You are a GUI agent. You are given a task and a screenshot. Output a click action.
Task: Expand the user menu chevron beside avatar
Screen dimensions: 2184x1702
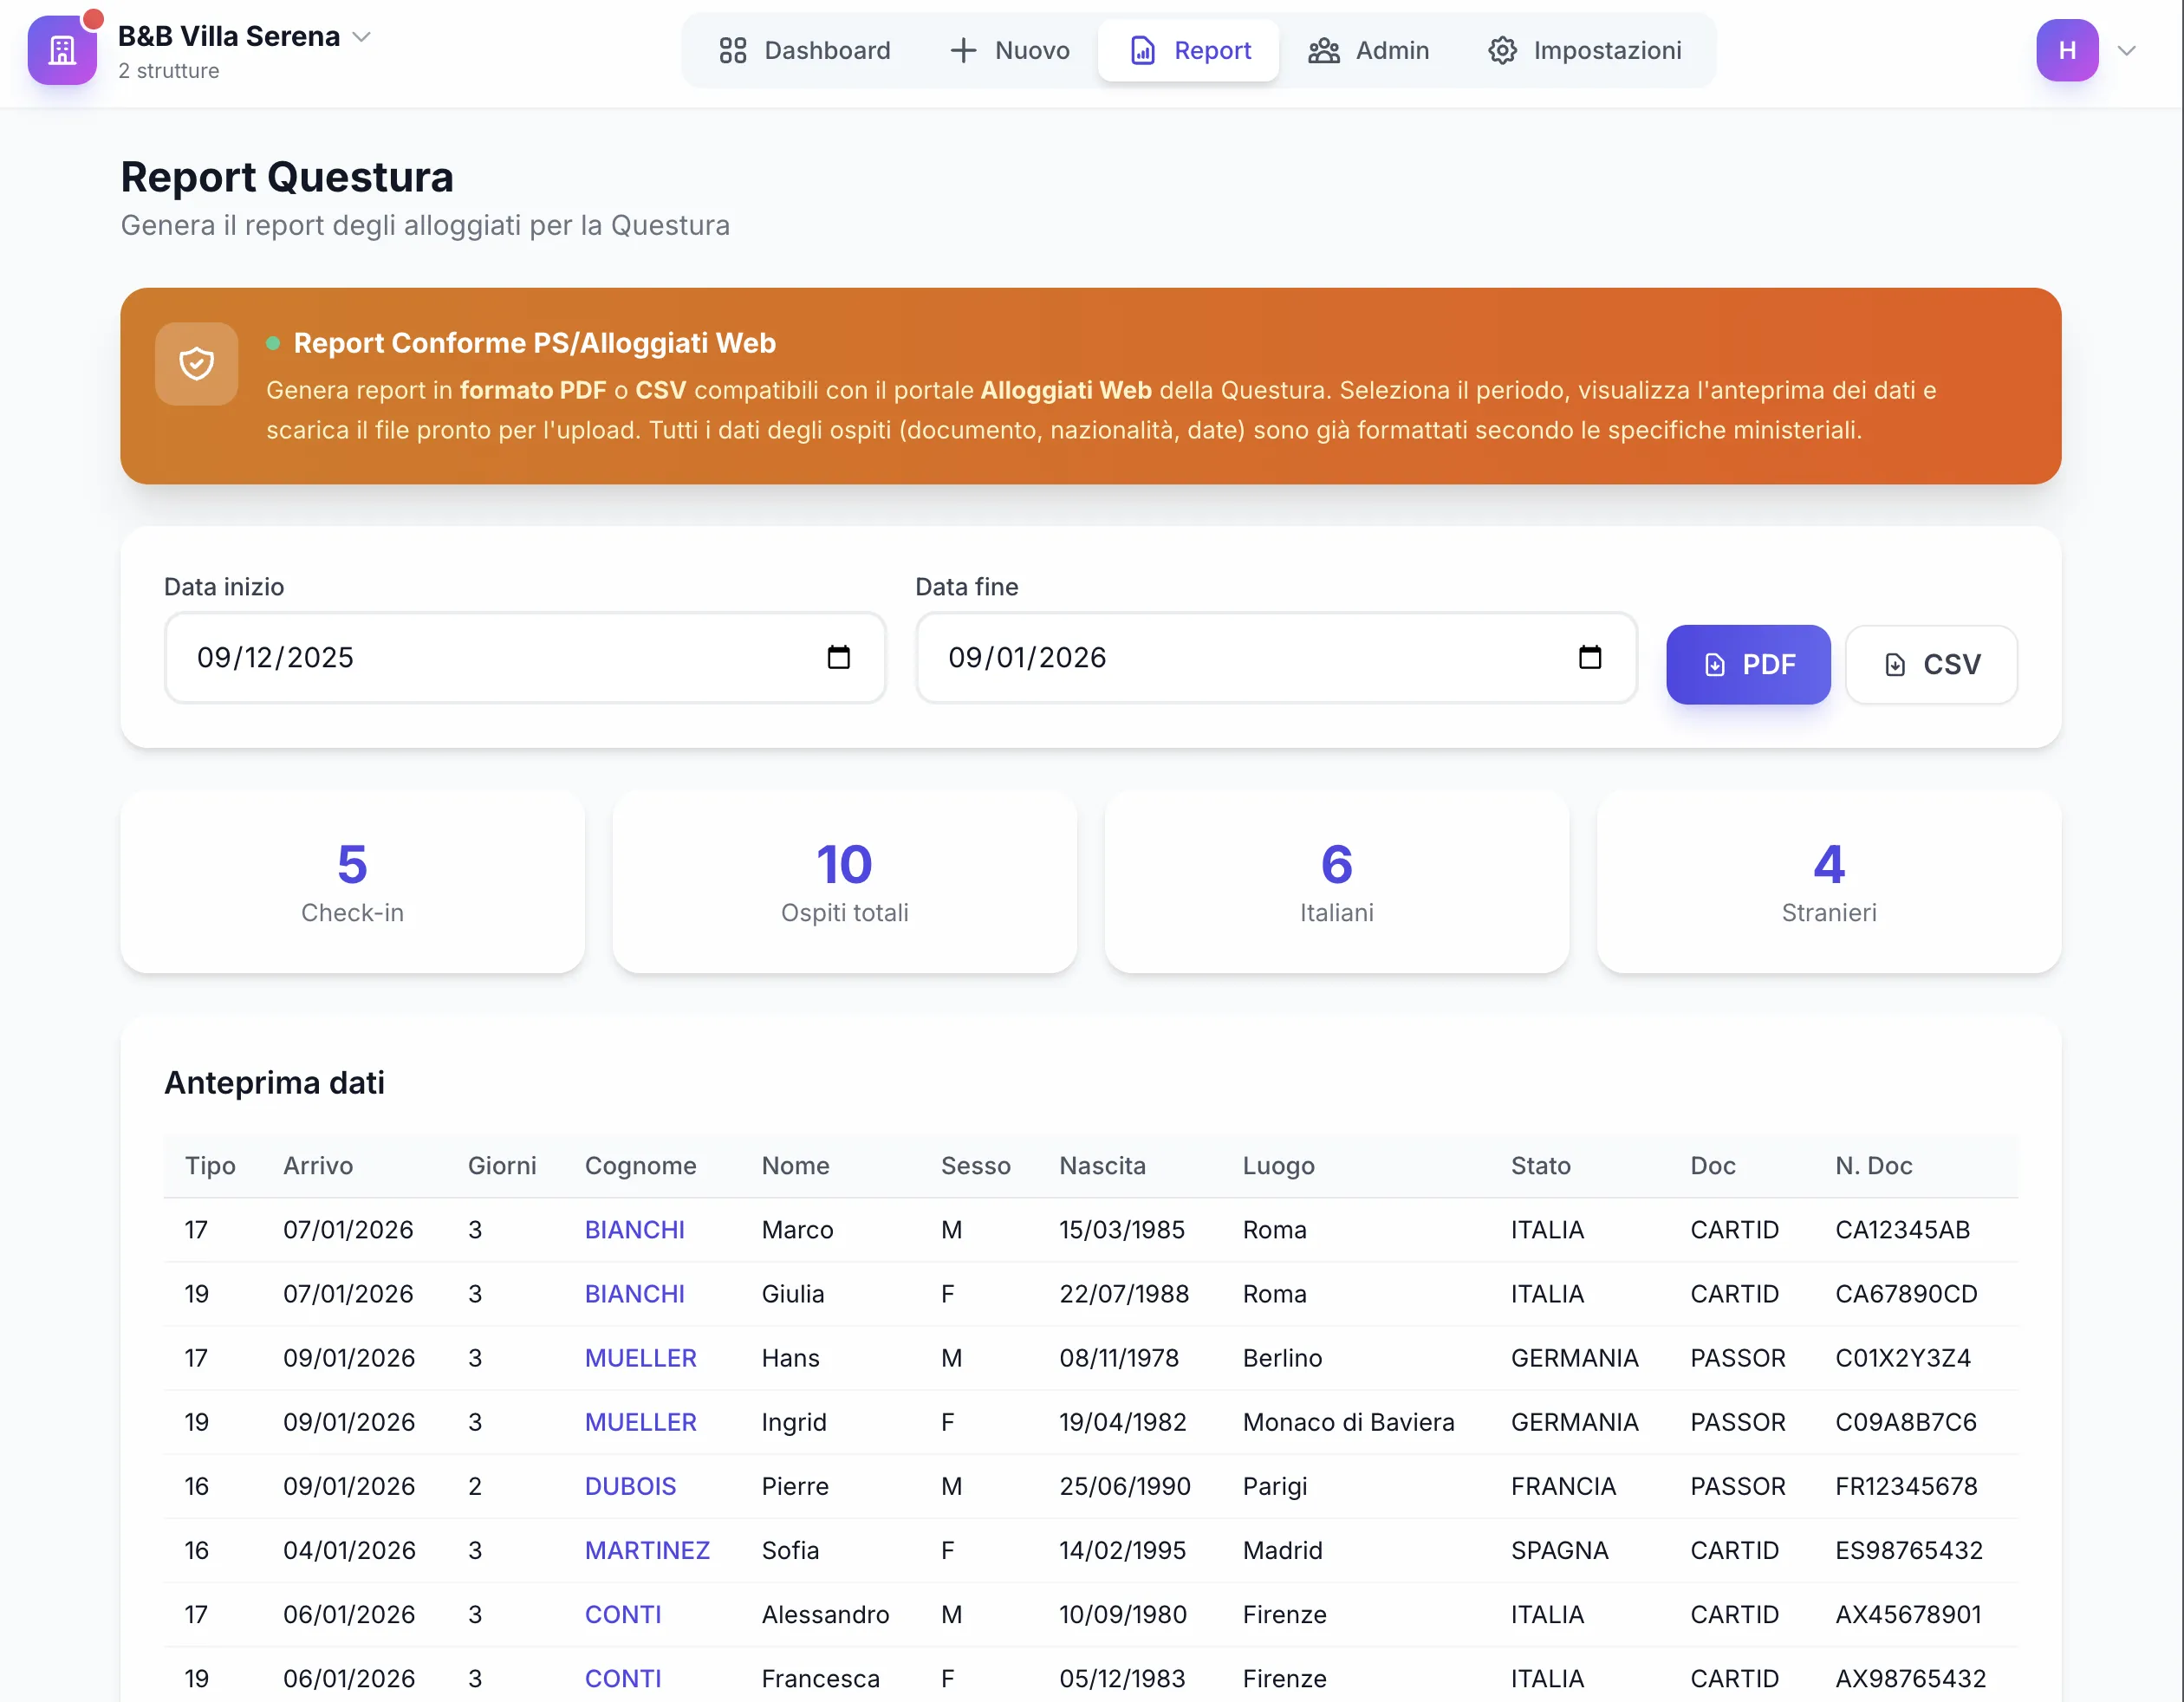tap(2126, 50)
